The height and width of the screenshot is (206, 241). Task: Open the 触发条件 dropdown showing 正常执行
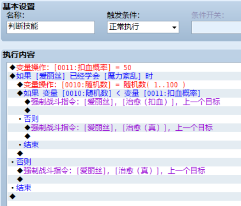click(x=143, y=27)
